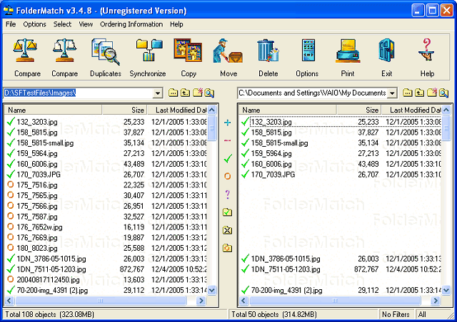Select 176_7652w.jpg in the left pane

(x=106, y=227)
